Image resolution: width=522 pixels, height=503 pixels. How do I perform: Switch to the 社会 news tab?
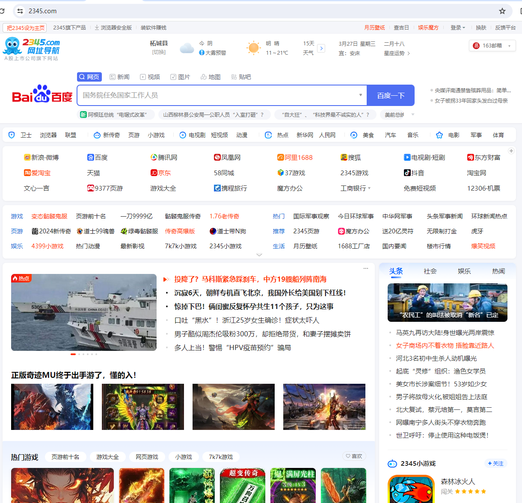tap(430, 271)
